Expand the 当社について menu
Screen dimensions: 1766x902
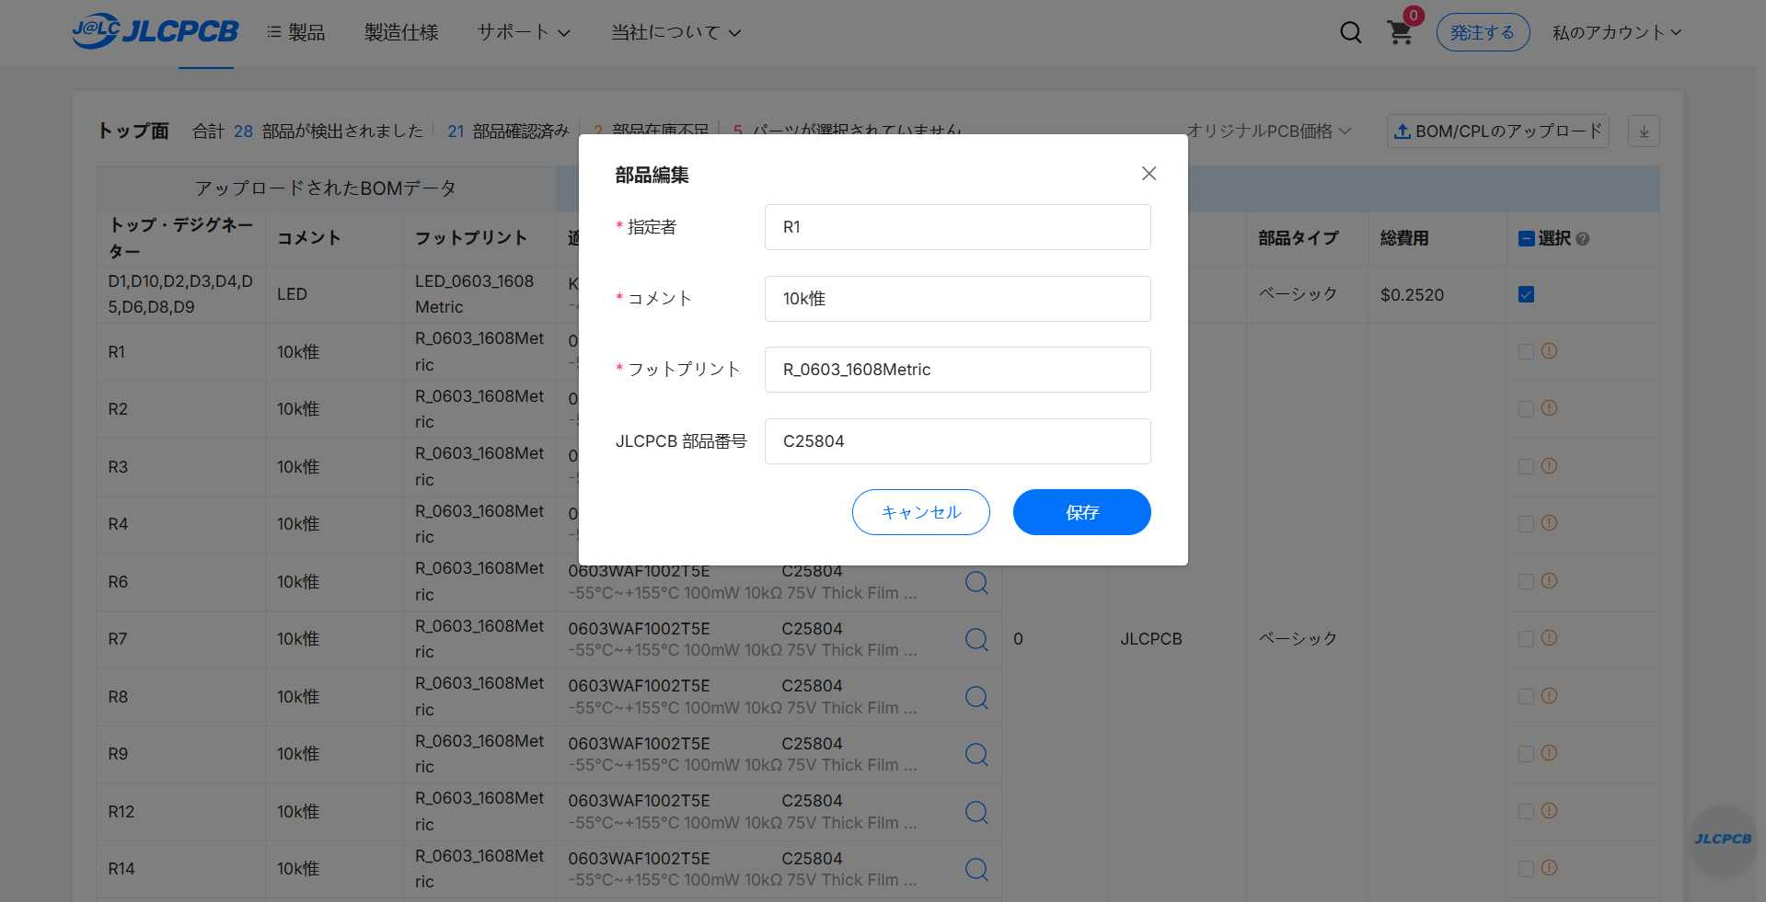675,32
